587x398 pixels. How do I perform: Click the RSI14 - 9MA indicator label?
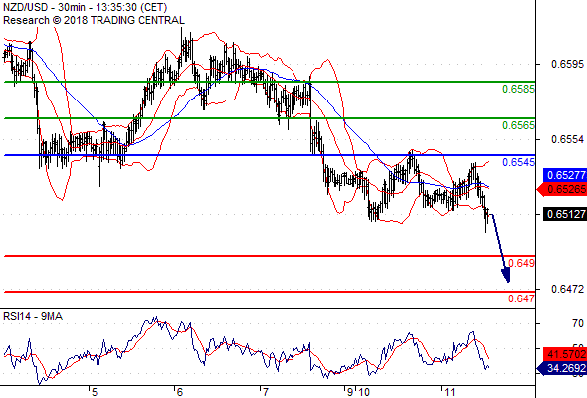tap(33, 316)
